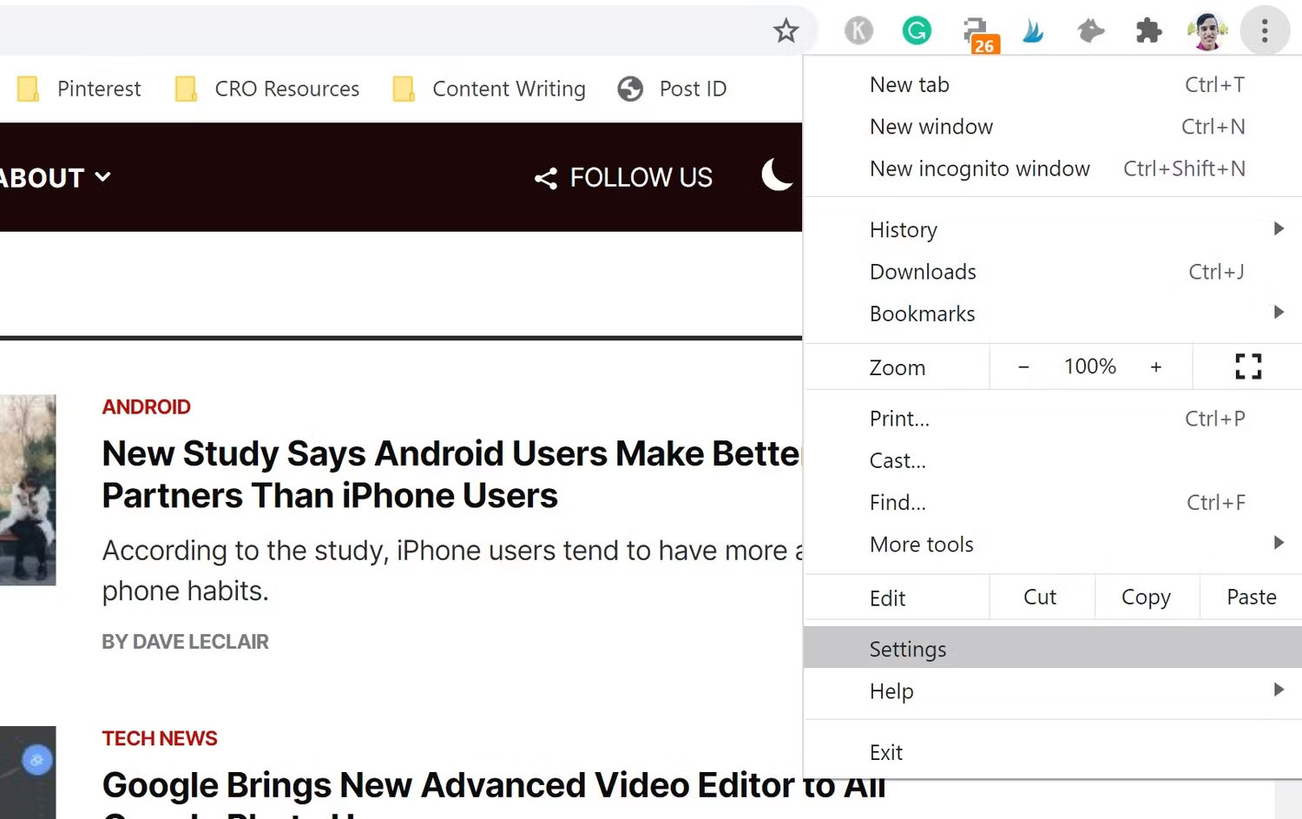This screenshot has width=1302, height=819.
Task: Select New tab from the menu
Action: (x=1053, y=85)
